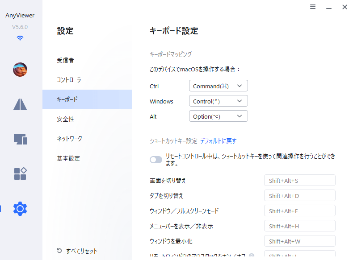The height and width of the screenshot is (260, 349).
Task: Click the Windows mapping label
Action: [x=161, y=101]
